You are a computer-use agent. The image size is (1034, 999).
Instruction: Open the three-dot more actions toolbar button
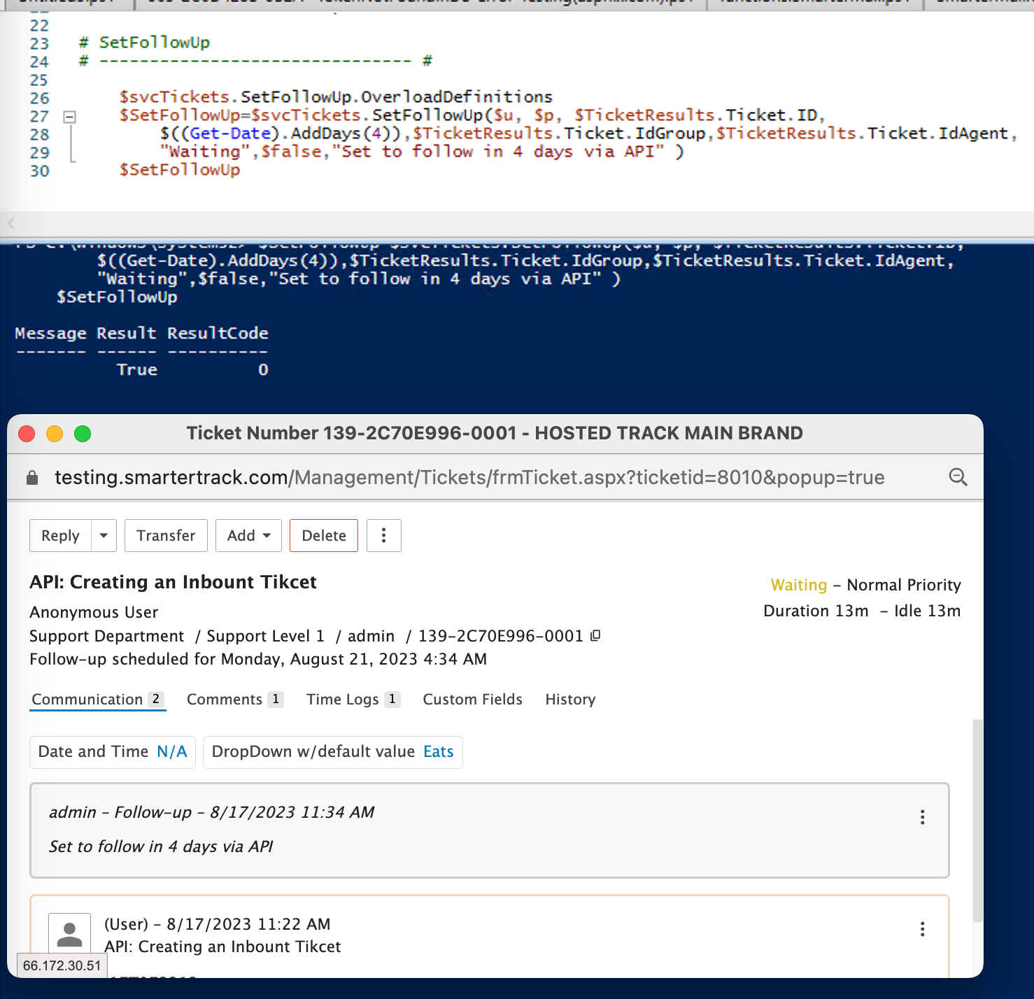coord(383,535)
